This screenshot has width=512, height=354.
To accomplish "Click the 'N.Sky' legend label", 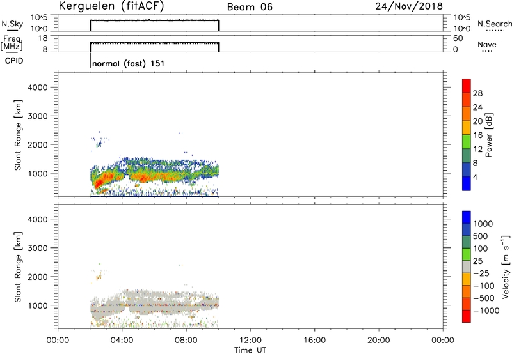I will (12, 24).
